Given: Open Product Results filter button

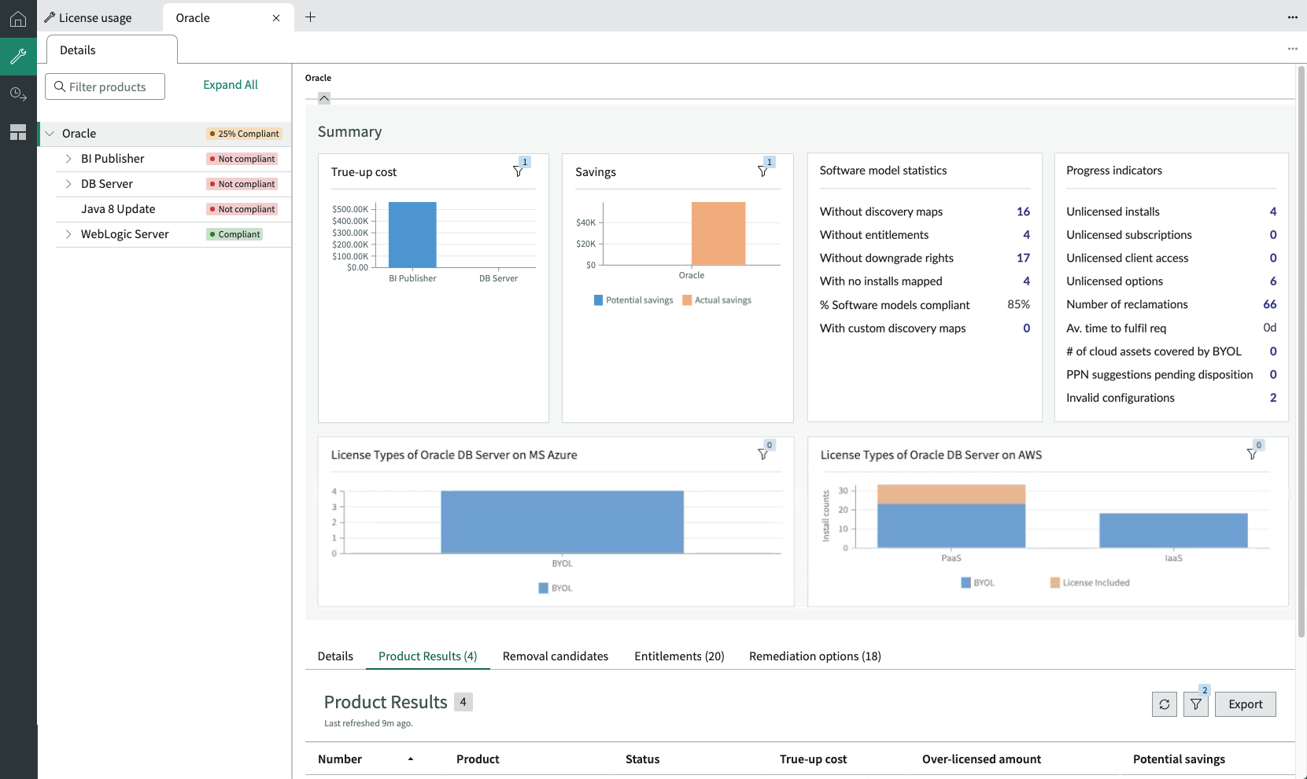Looking at the screenshot, I should click(1196, 704).
